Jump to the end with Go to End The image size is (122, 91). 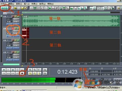click(x=17, y=73)
